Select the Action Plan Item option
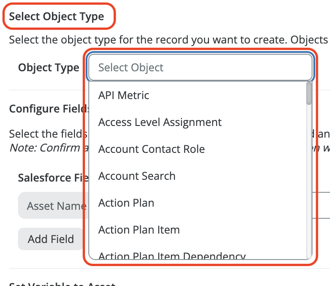 [139, 230]
